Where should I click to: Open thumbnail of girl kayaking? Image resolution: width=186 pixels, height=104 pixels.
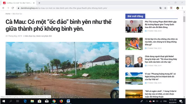(134, 44)
